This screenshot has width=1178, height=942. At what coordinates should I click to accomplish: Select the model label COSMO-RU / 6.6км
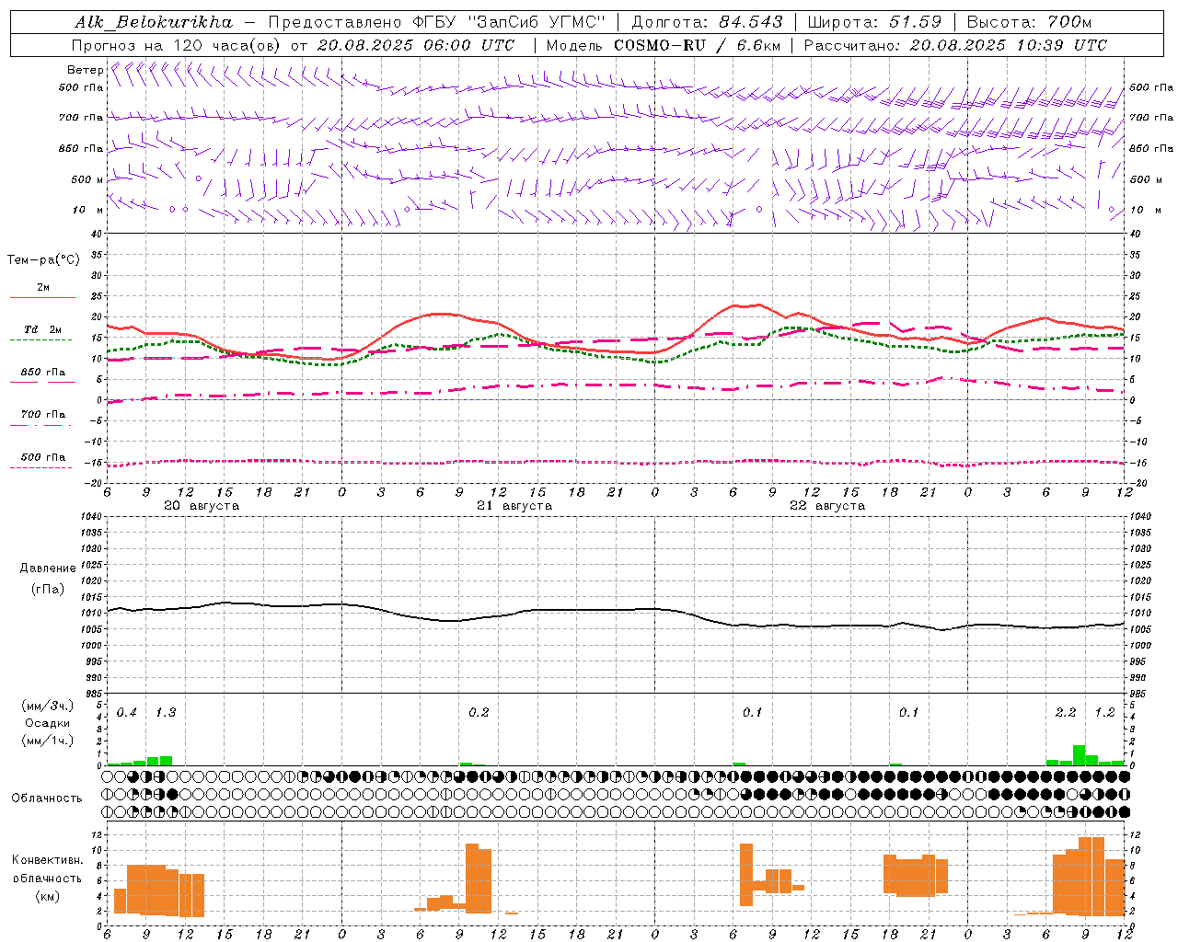point(695,45)
